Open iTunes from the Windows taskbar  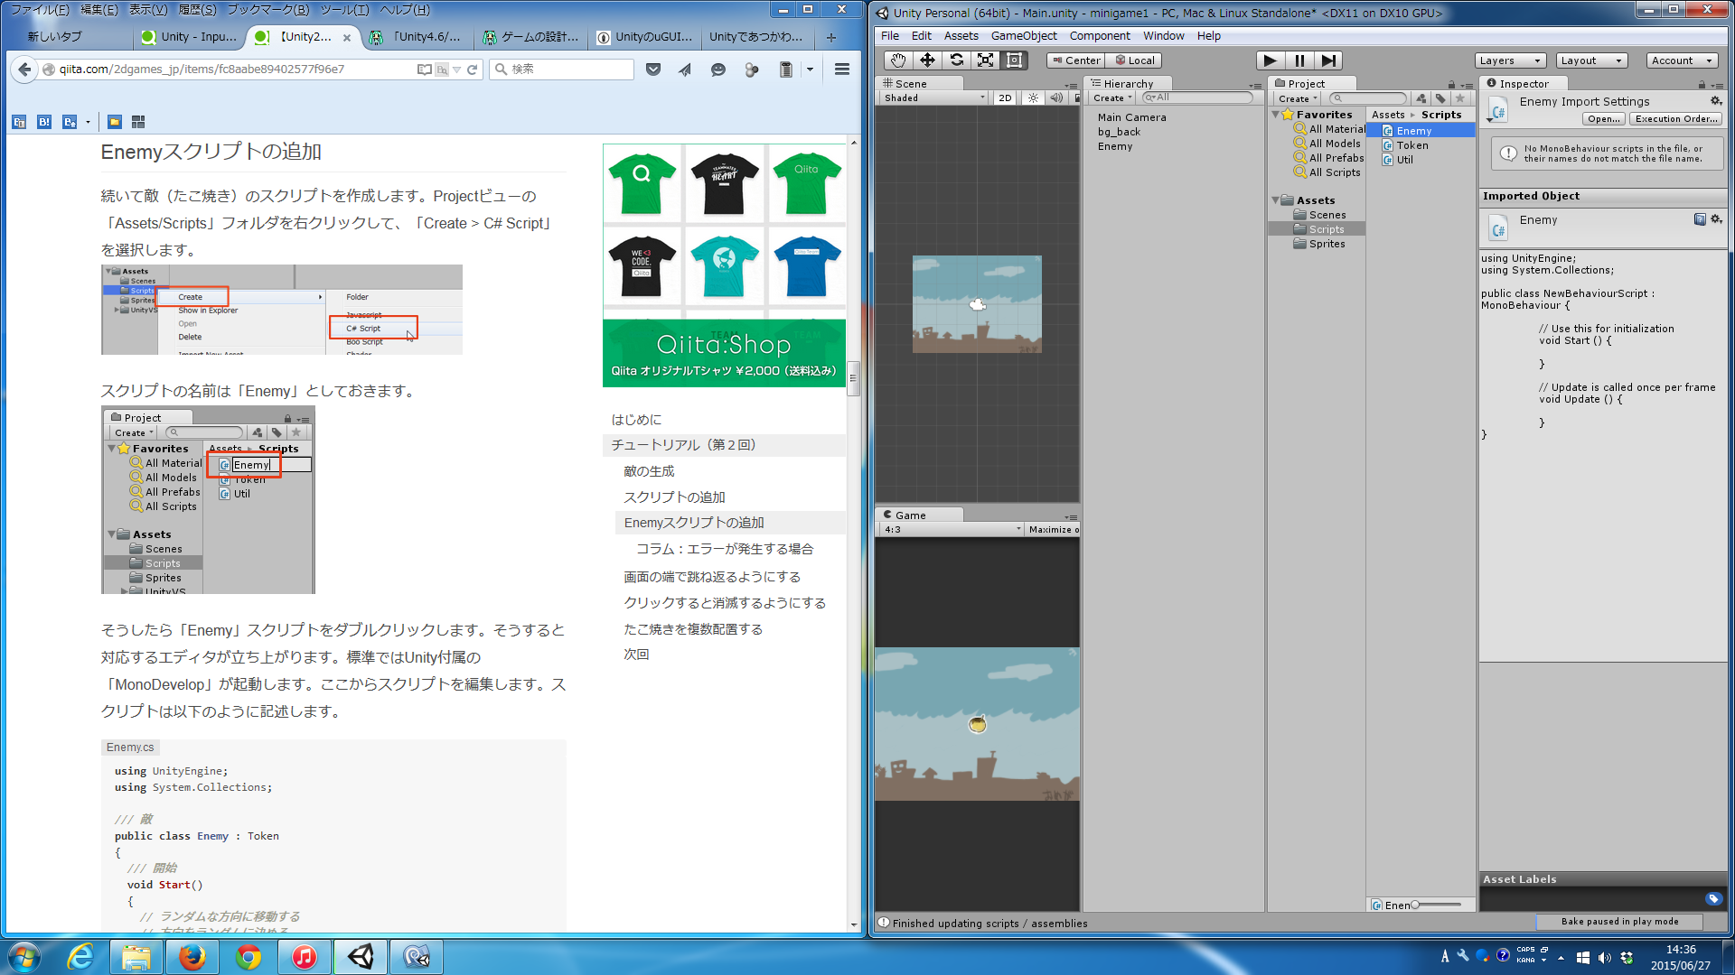304,957
